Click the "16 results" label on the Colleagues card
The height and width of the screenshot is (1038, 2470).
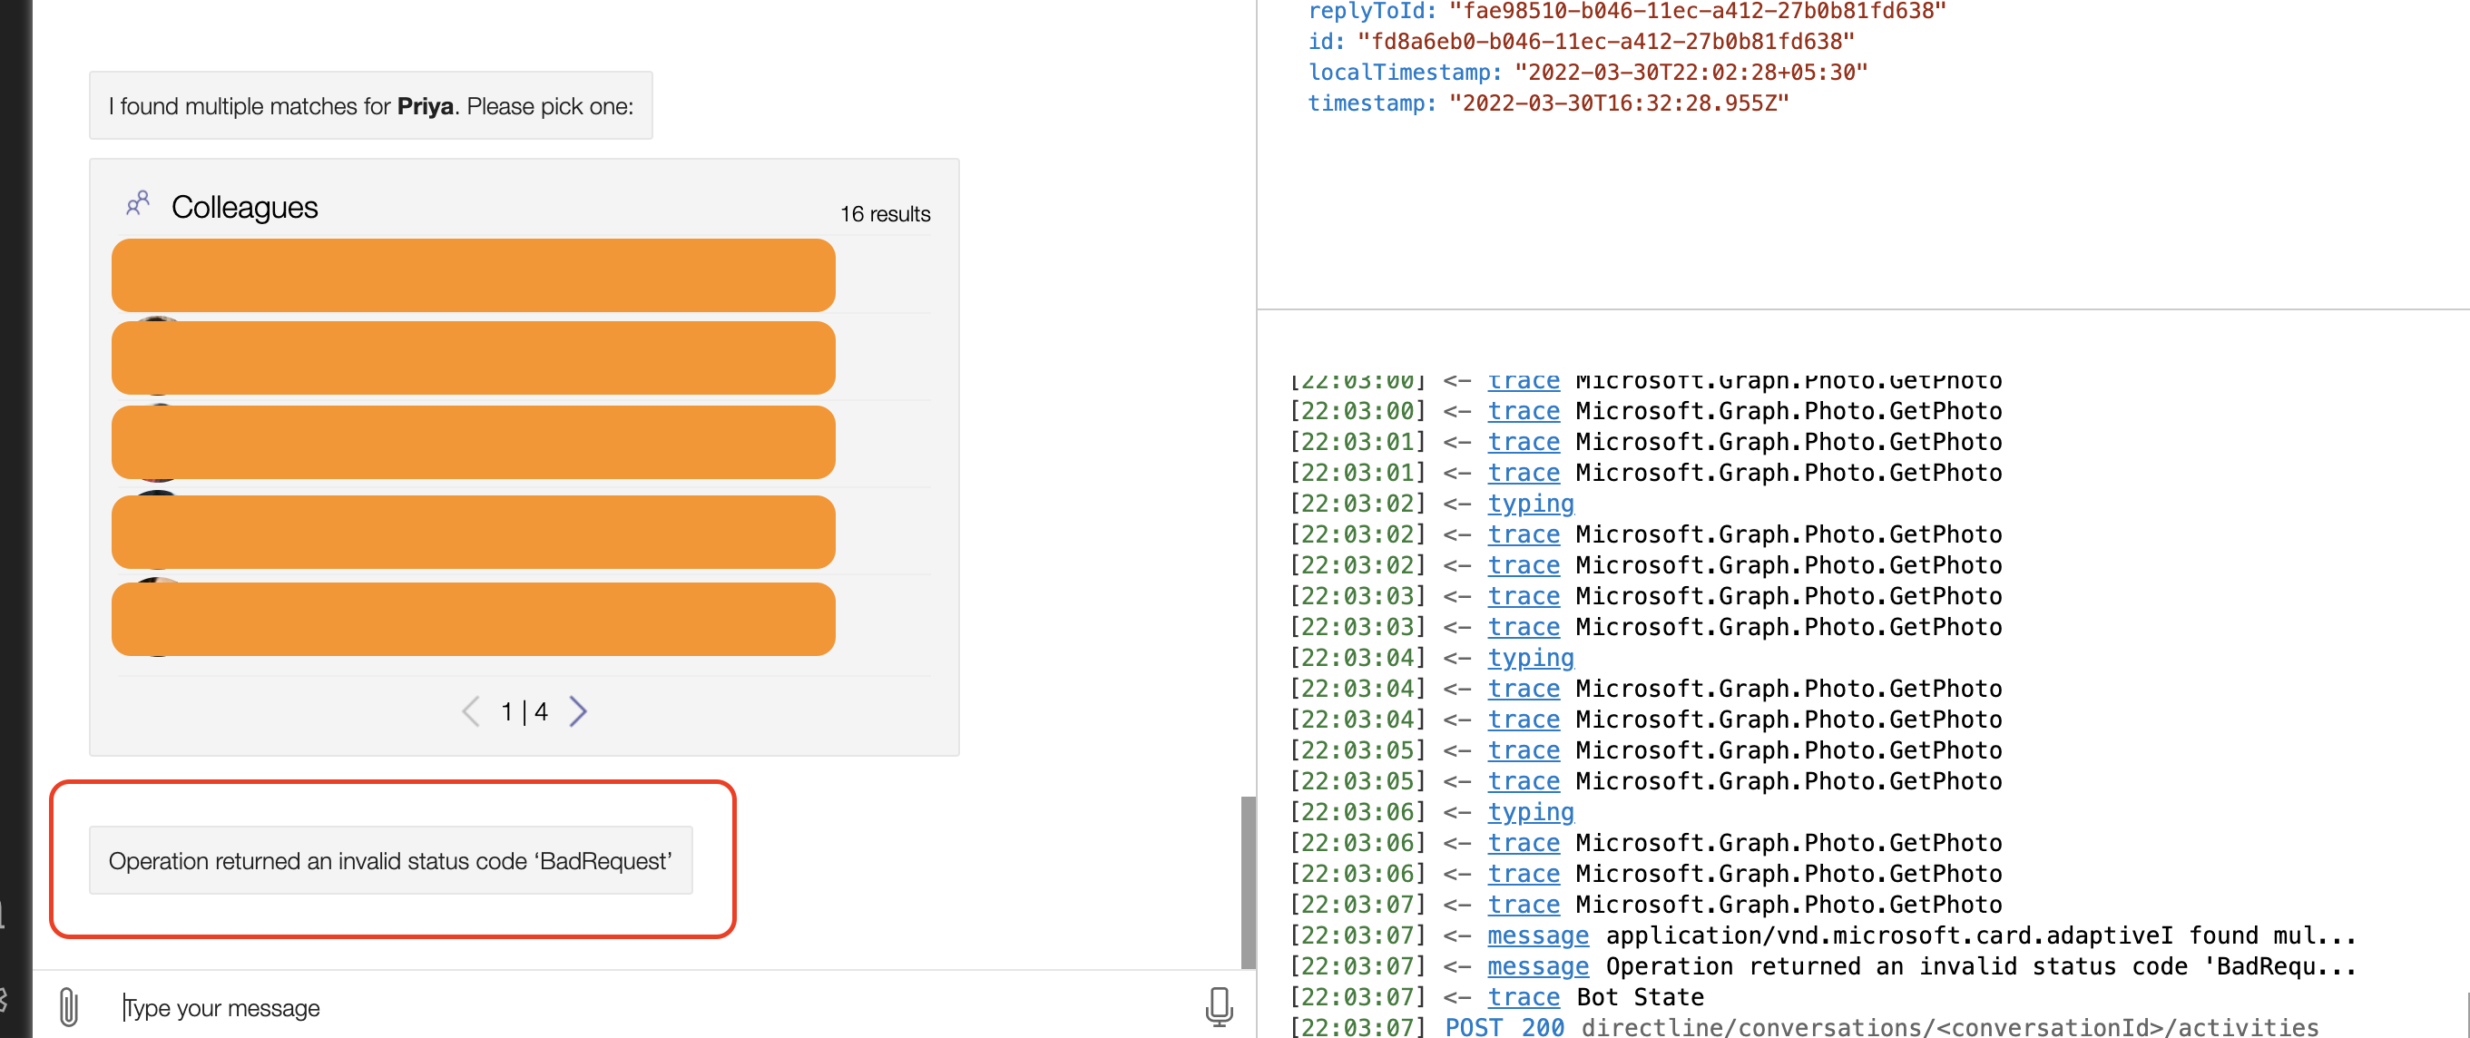(884, 213)
